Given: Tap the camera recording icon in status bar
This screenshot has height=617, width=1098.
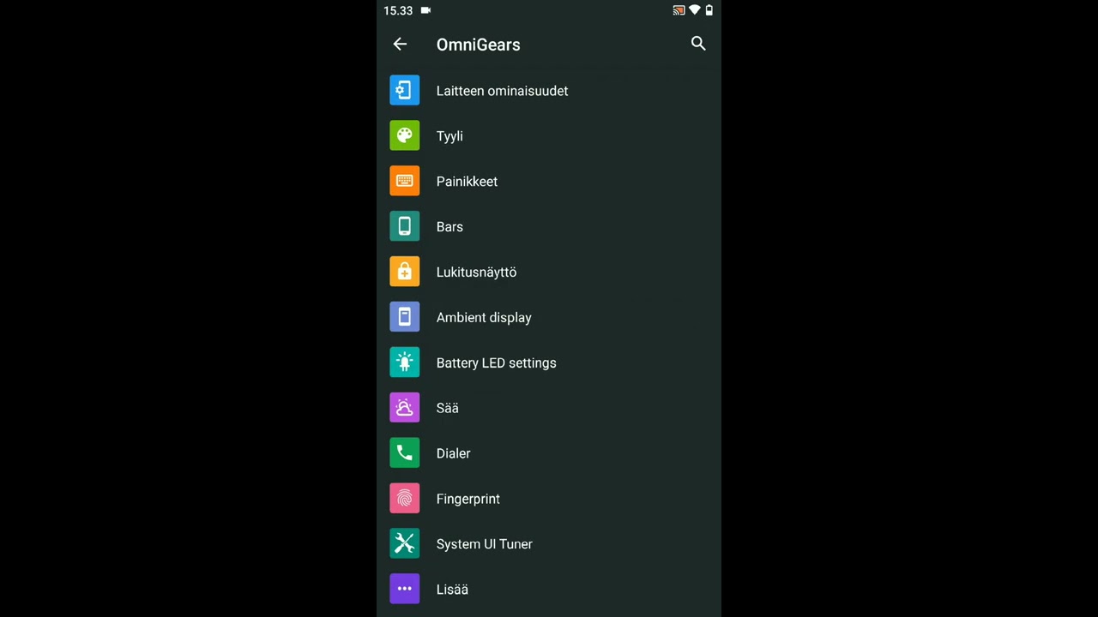Looking at the screenshot, I should pyautogui.click(x=425, y=10).
